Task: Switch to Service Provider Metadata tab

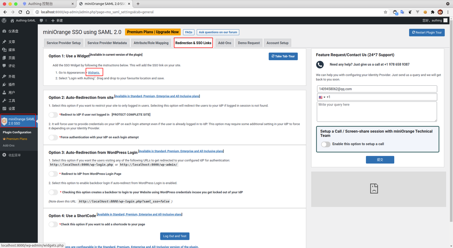Action: 107,43
